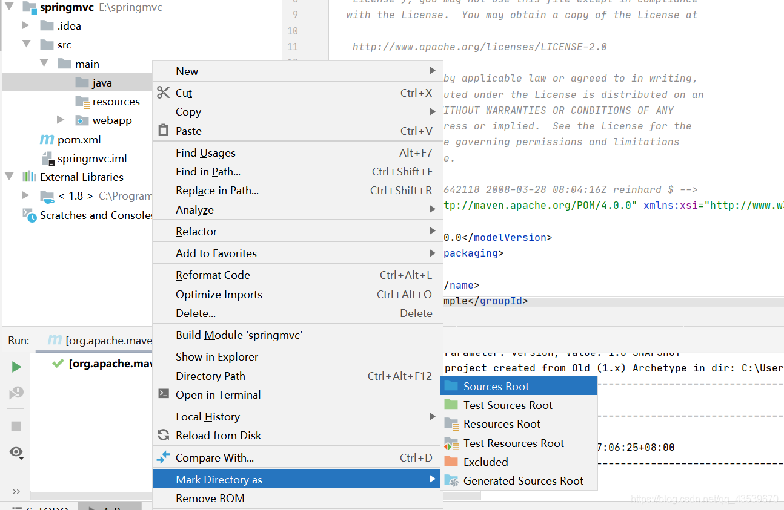Choose Remove BOM menu item
Image resolution: width=784 pixels, height=510 pixels.
click(297, 499)
